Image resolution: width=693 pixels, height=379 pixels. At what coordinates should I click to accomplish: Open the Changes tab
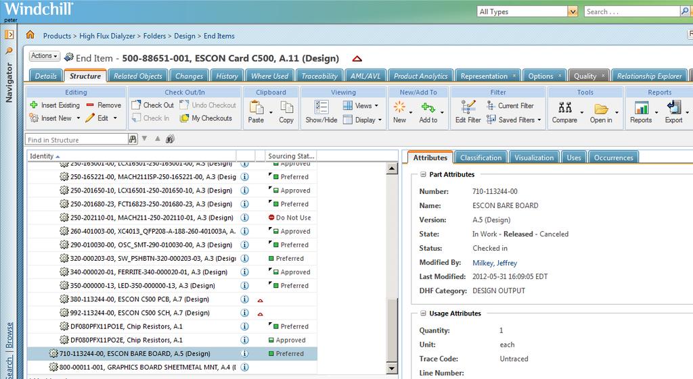click(x=189, y=76)
